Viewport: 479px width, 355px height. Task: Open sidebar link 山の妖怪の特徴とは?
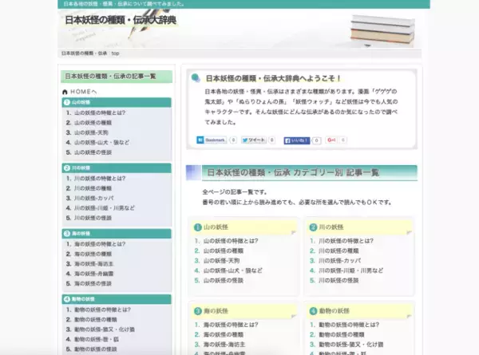100,112
